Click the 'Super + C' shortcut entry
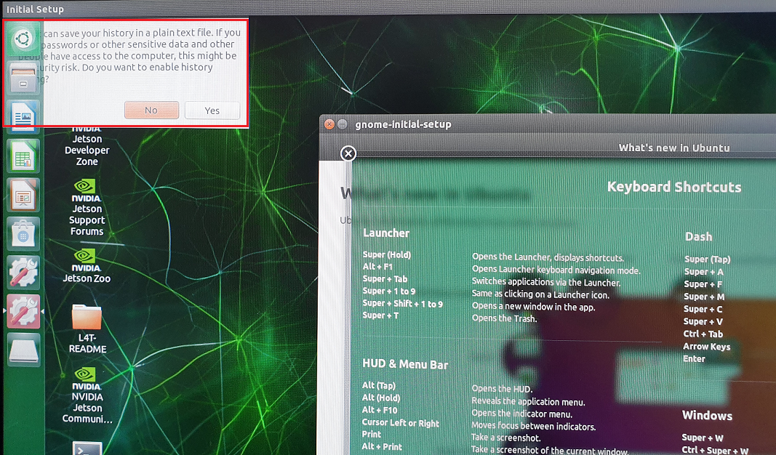The image size is (776, 455). (703, 309)
